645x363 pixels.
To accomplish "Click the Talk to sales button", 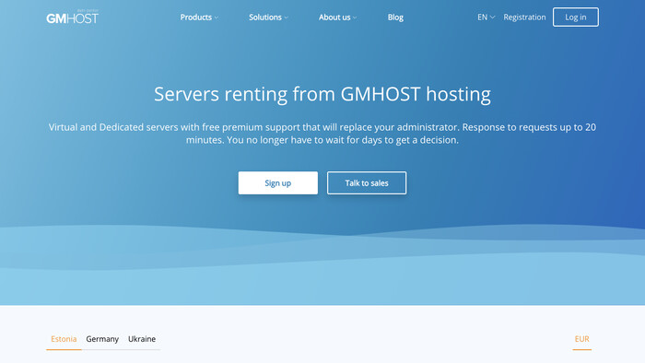I will pos(367,183).
